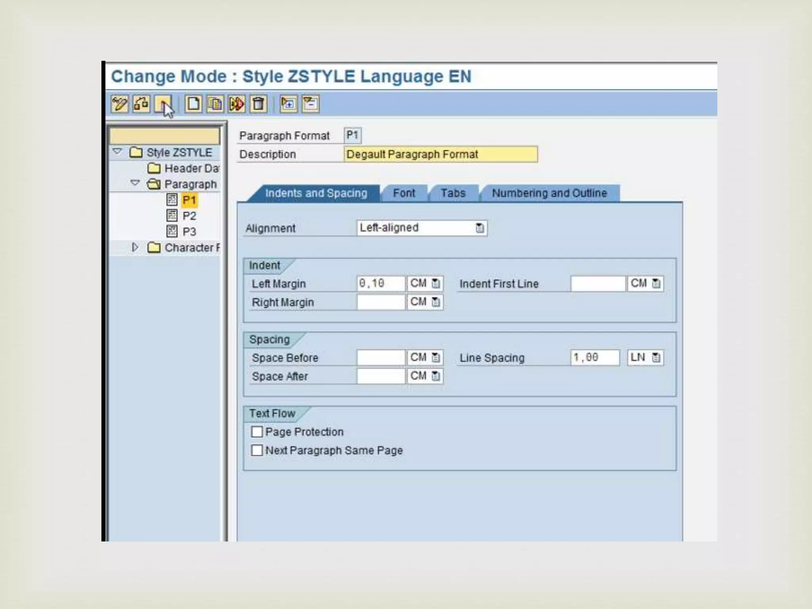Screen dimensions: 812x609
Task: Click the Rename double-arrow toolbar icon
Action: click(x=237, y=104)
